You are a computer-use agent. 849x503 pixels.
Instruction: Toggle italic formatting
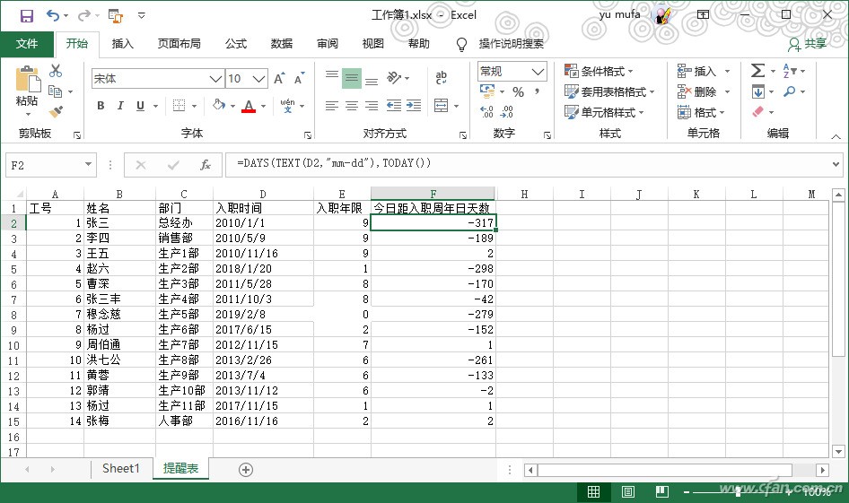[120, 106]
